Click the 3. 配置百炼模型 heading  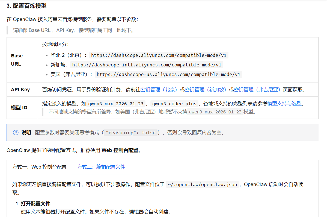point(26,6)
